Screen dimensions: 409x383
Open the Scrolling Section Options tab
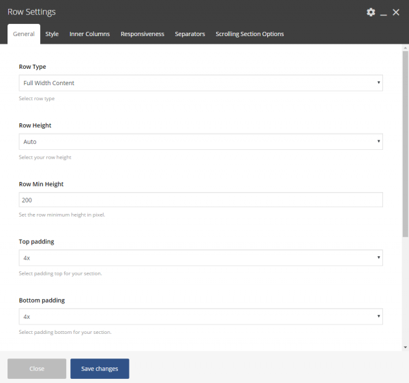click(249, 34)
